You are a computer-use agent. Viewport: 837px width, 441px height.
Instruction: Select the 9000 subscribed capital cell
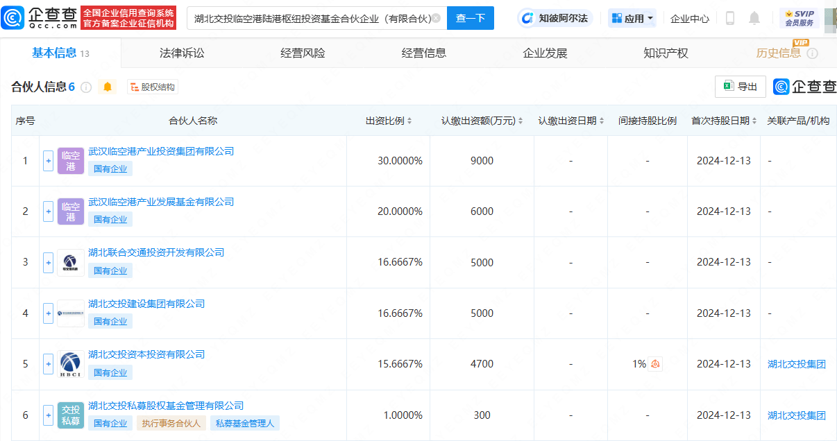point(482,161)
